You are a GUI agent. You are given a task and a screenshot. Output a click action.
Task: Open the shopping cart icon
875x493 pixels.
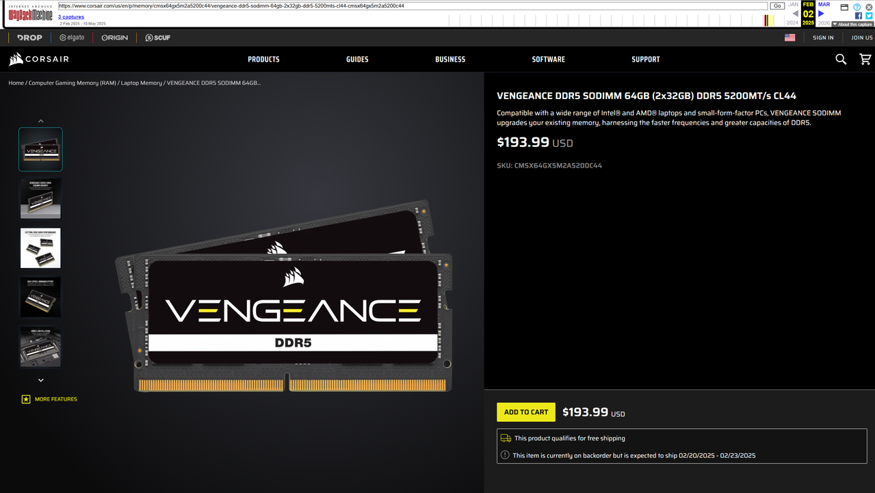(x=865, y=59)
